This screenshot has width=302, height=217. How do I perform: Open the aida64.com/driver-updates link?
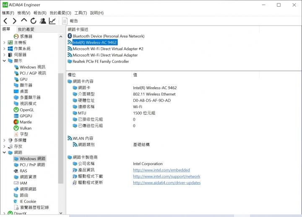pos(167,183)
